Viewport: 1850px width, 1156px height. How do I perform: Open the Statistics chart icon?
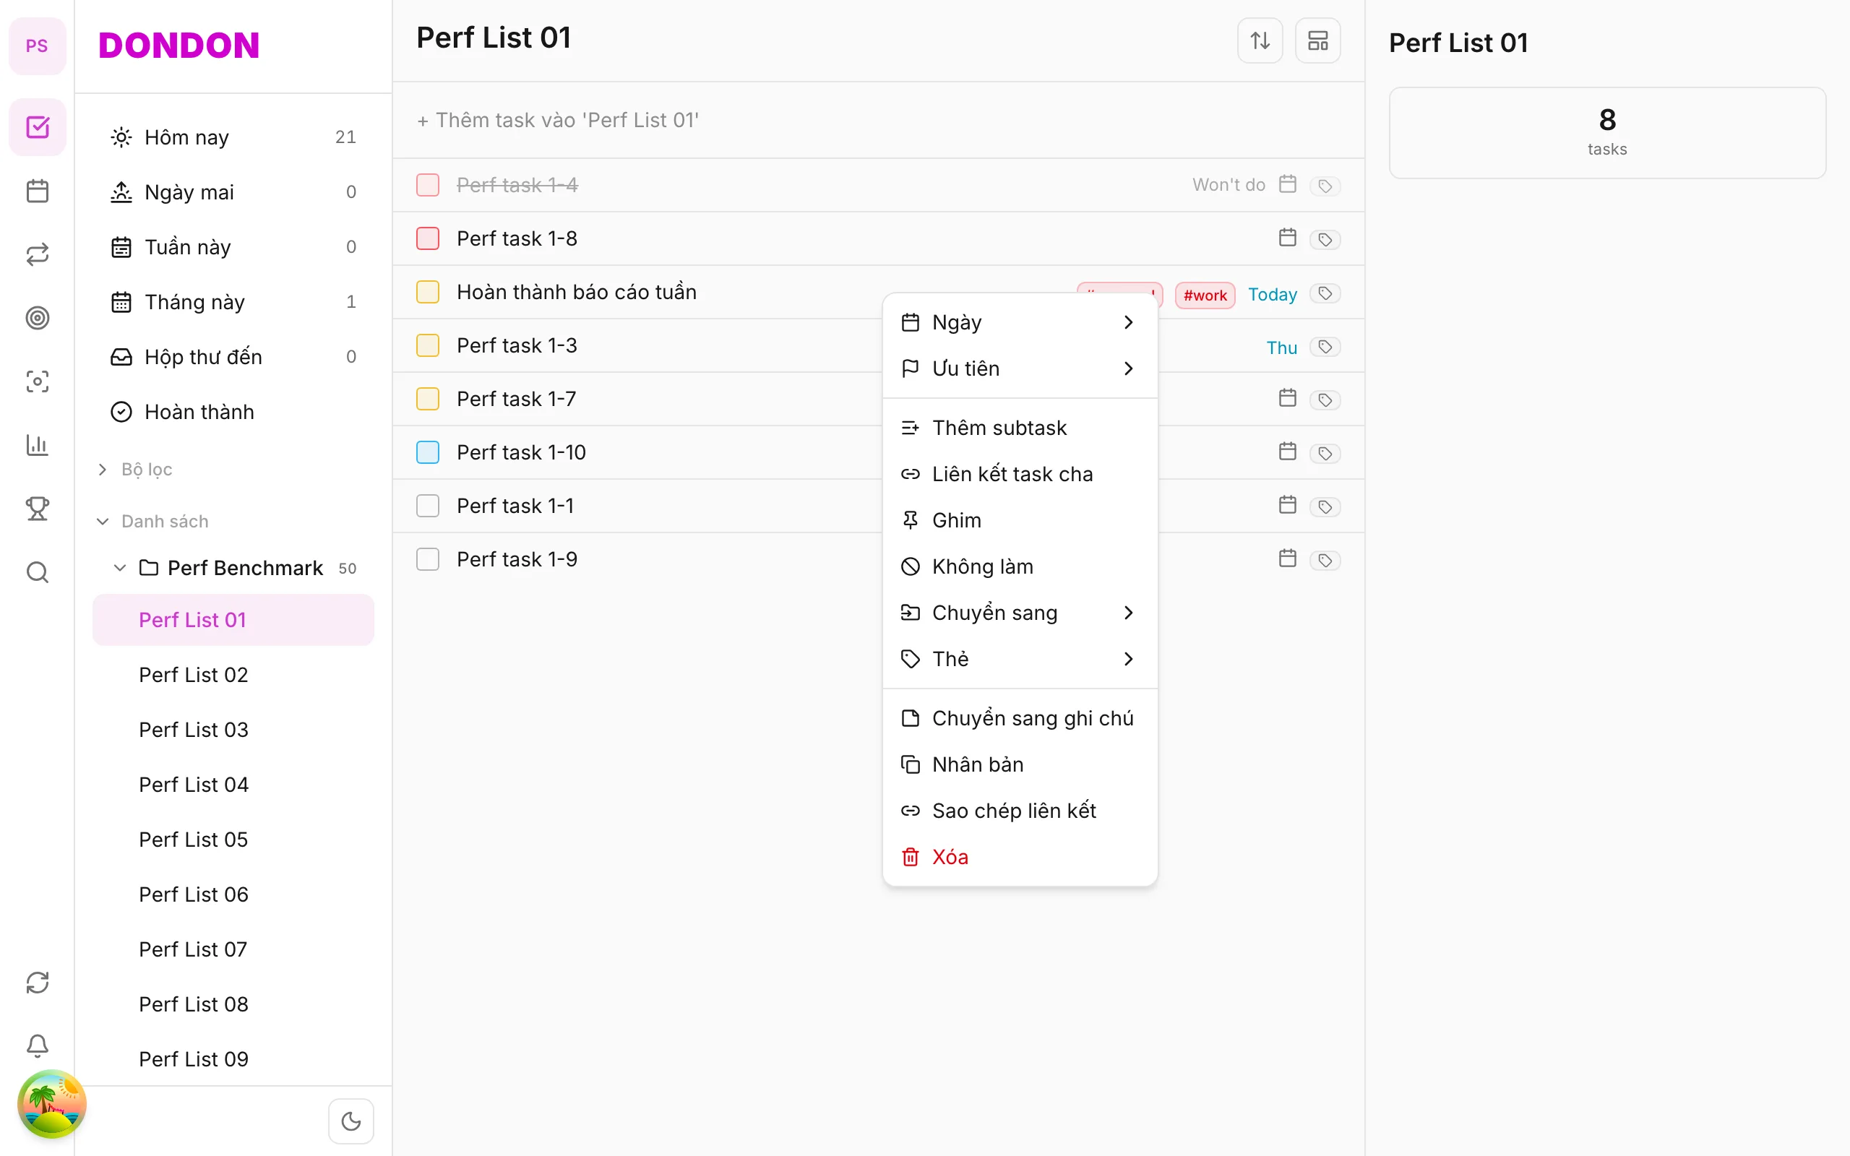point(38,444)
